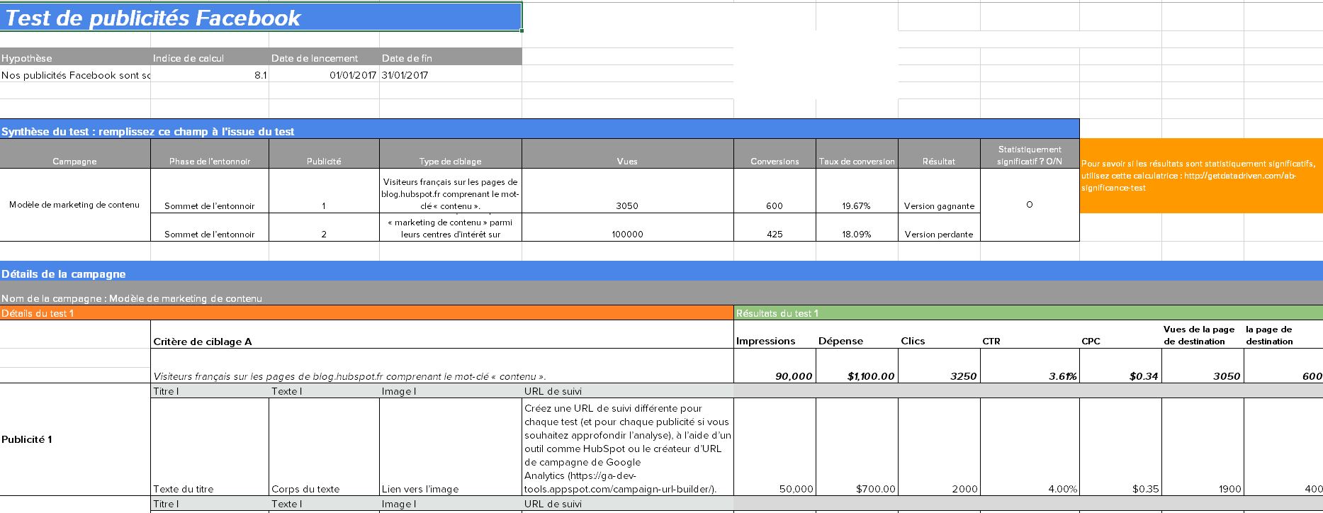The width and height of the screenshot is (1323, 513).
Task: Select the "Date de fin" header cell
Action: point(451,58)
